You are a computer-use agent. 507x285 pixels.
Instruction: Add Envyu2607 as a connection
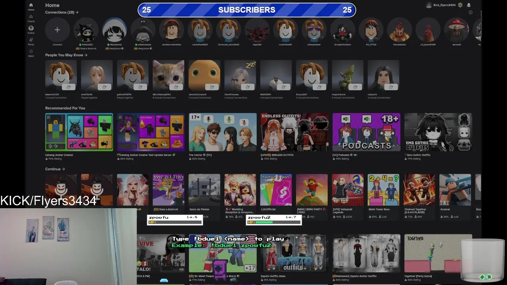point(319,87)
